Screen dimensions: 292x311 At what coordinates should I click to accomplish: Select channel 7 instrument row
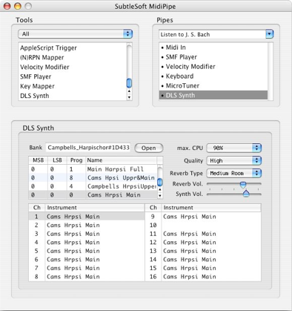tap(87, 268)
